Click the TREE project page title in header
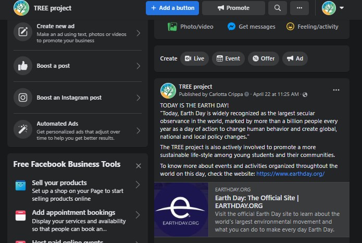This screenshot has height=243, width=362. (53, 8)
